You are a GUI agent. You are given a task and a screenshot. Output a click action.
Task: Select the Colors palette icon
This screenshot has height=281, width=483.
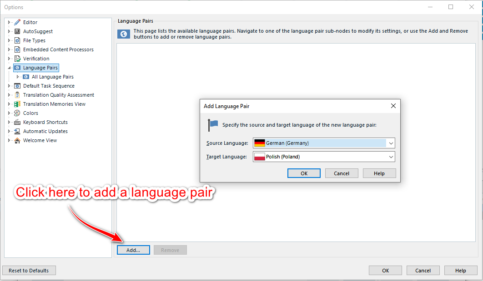click(x=17, y=113)
